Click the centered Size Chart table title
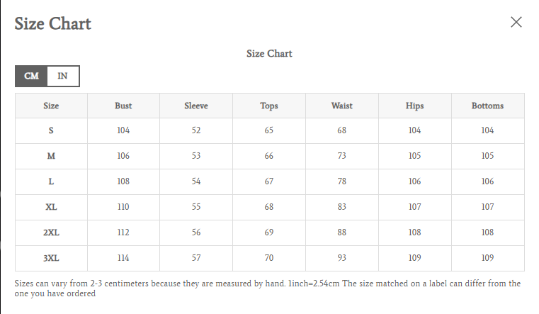Image resolution: width=539 pixels, height=314 pixels. click(x=269, y=54)
